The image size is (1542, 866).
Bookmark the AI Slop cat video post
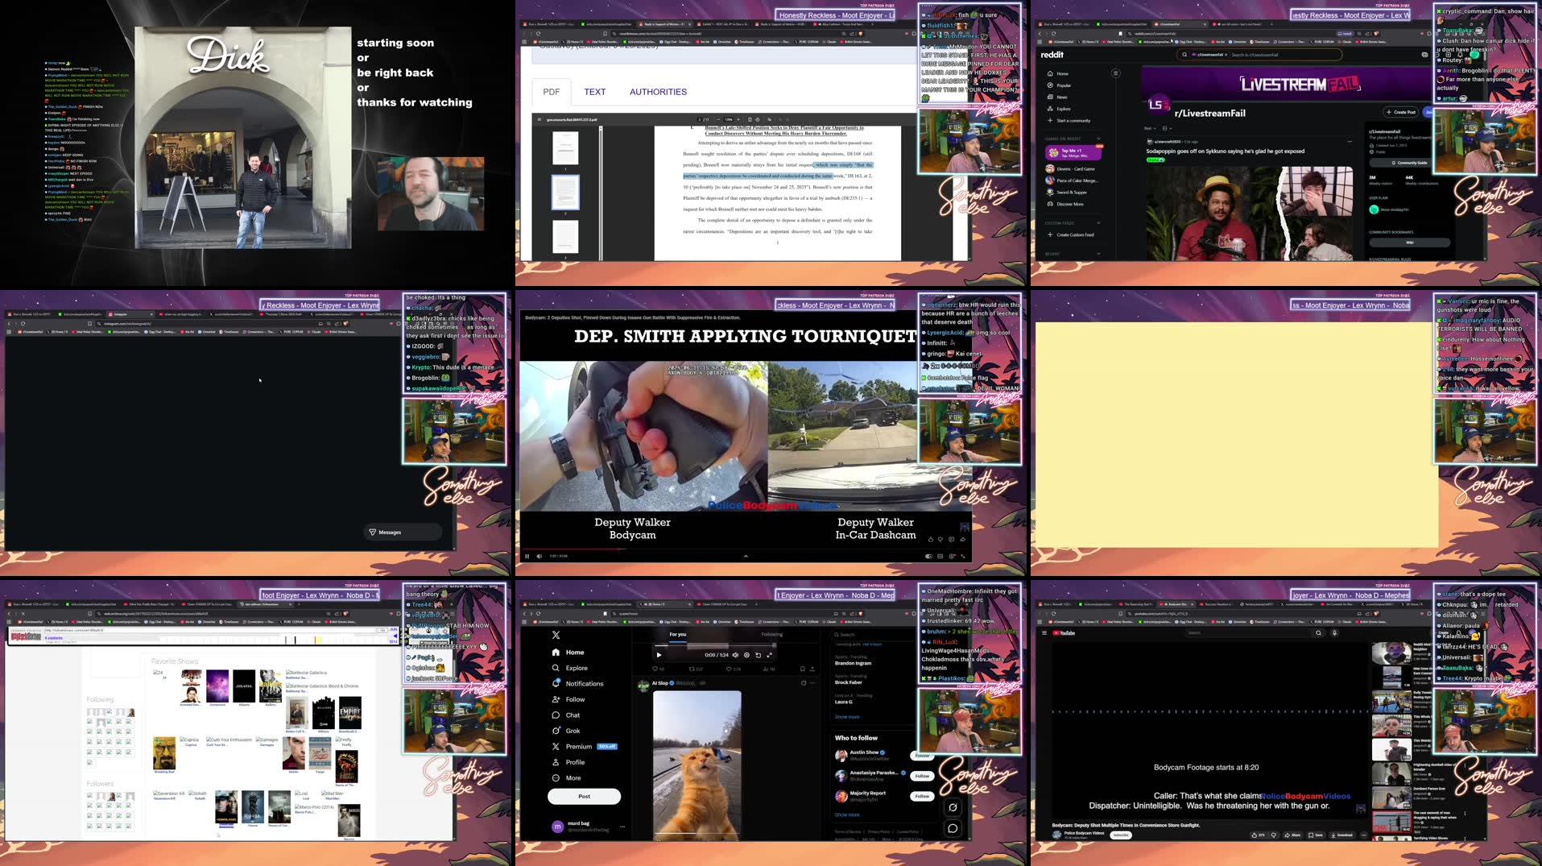[802, 669]
